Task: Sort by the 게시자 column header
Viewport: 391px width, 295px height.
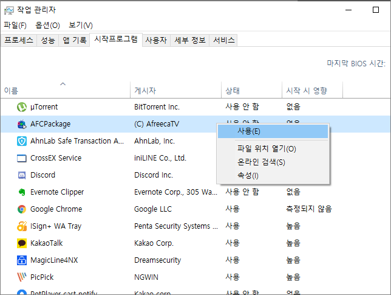Action: (176, 91)
